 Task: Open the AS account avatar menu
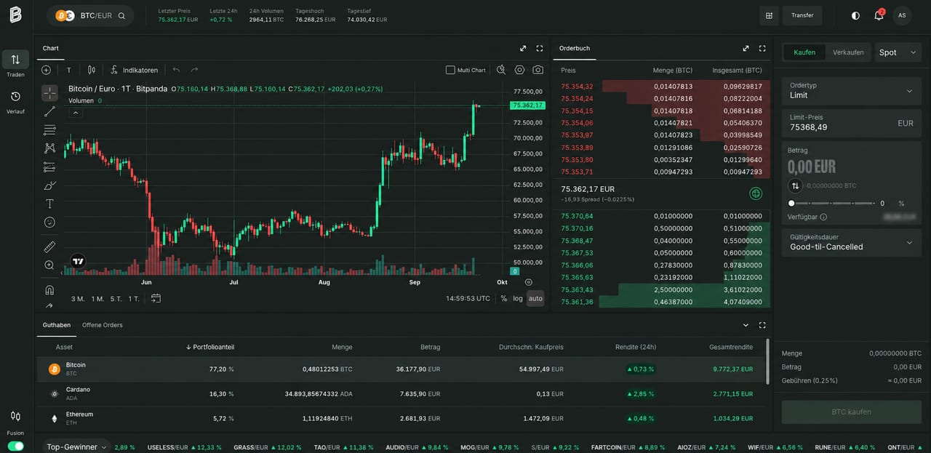[x=902, y=15]
